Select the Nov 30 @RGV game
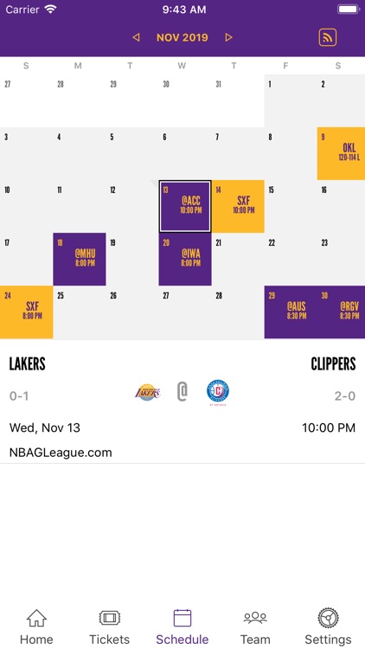 tap(341, 312)
